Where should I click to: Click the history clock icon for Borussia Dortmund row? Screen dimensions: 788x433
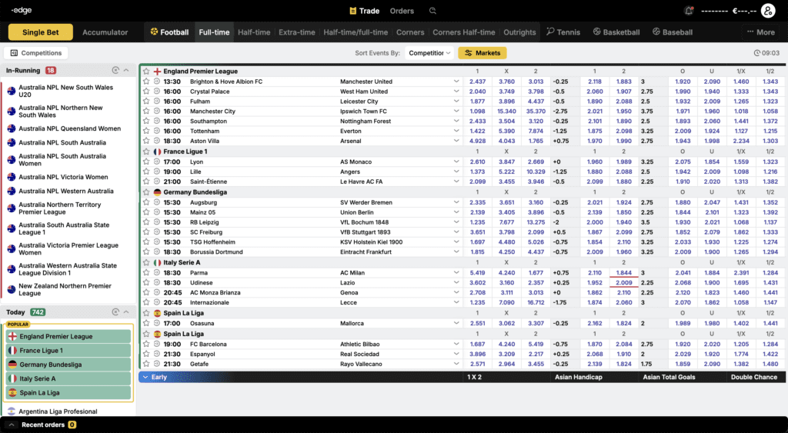pyautogui.click(x=157, y=251)
